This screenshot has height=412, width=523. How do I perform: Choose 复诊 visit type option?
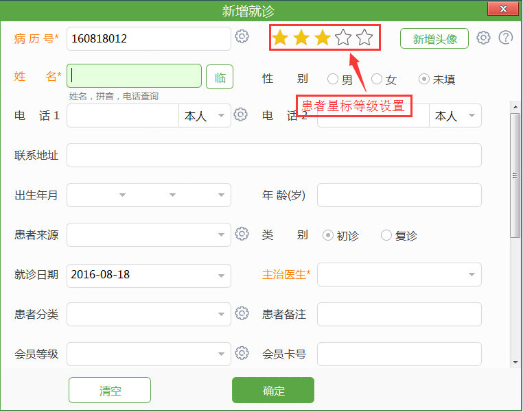point(386,235)
